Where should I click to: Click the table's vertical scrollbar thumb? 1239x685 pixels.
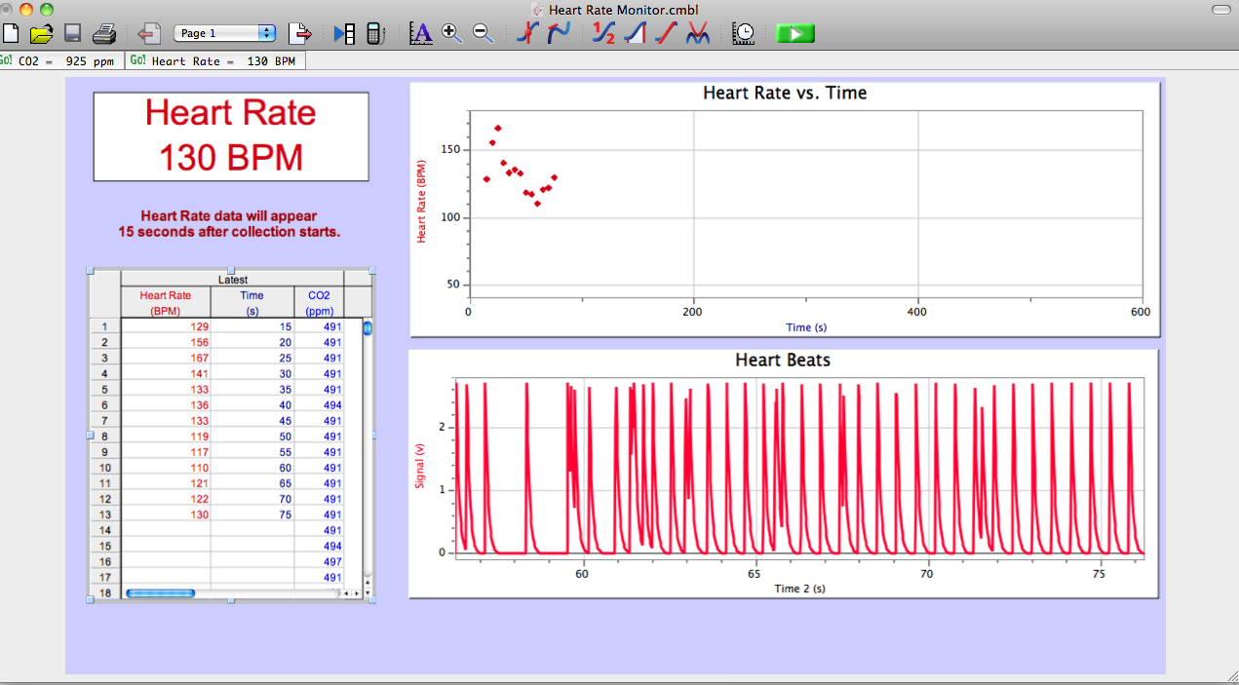point(368,329)
